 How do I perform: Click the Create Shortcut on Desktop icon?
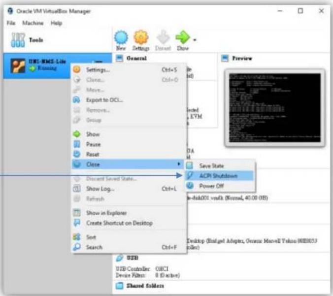coord(77,223)
